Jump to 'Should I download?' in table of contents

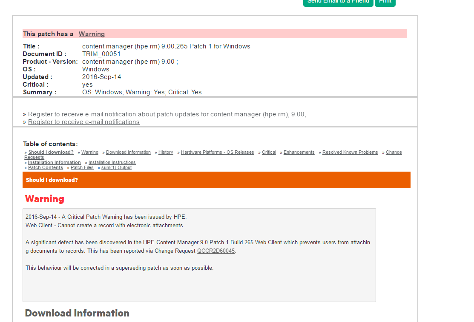(51, 152)
